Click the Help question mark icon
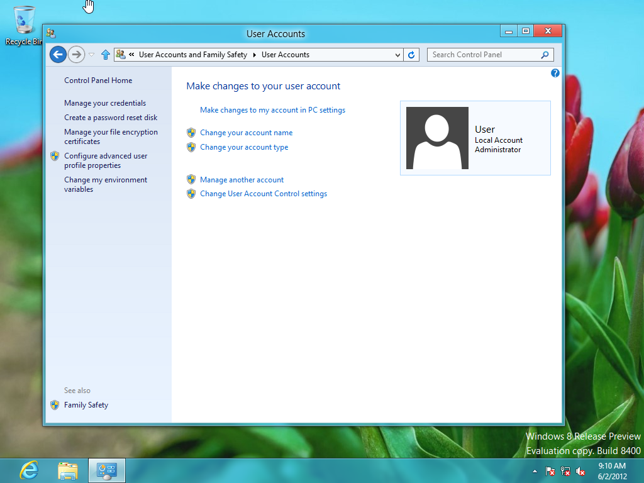The height and width of the screenshot is (483, 644). point(555,73)
